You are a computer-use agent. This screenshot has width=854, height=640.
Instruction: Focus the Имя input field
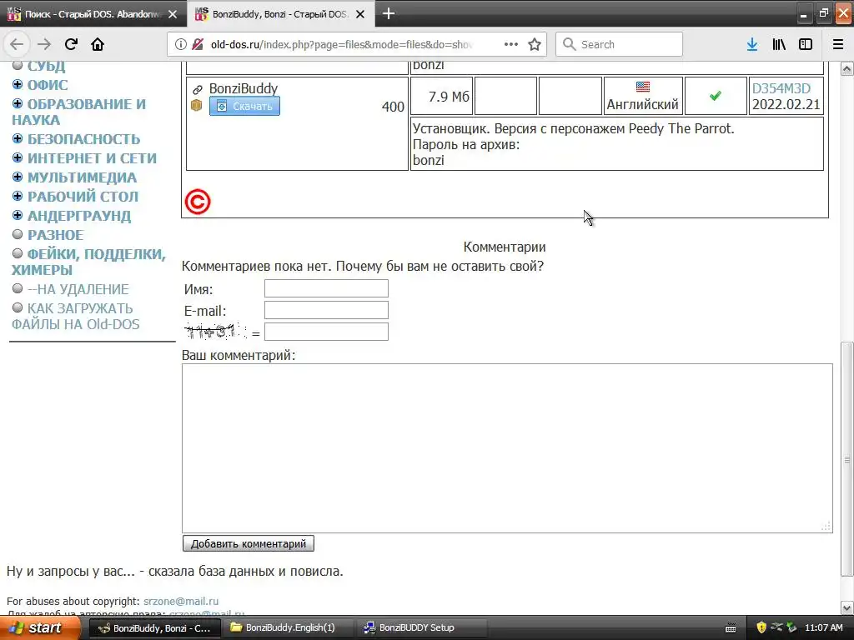pos(326,288)
